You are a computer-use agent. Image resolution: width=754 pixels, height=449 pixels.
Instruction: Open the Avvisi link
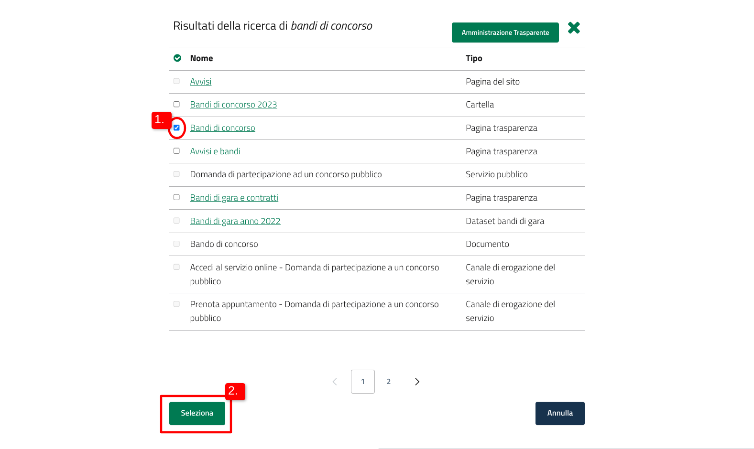[201, 82]
